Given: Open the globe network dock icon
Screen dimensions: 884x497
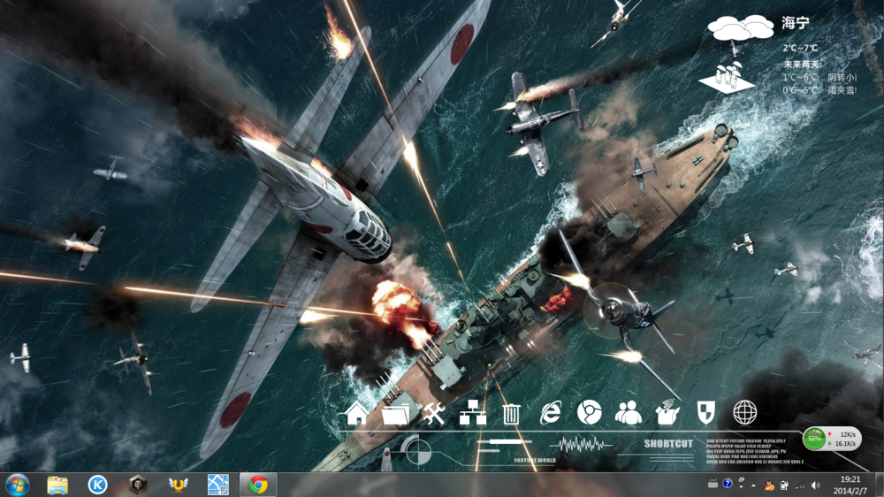Looking at the screenshot, I should [744, 413].
